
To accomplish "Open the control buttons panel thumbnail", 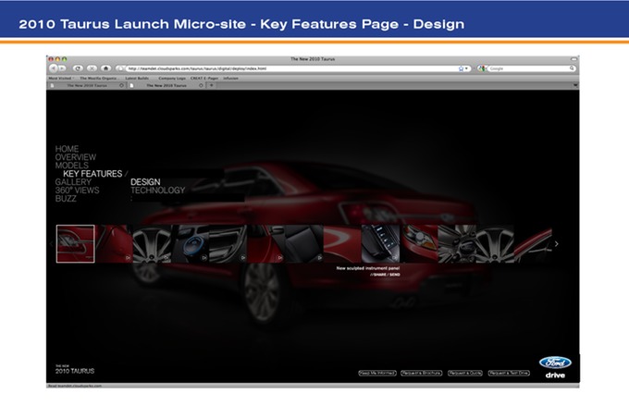I will pyautogui.click(x=381, y=244).
